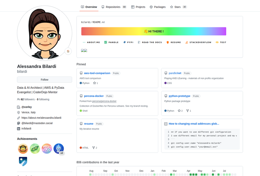Click the first broken image in README

pyautogui.click(x=83, y=50)
